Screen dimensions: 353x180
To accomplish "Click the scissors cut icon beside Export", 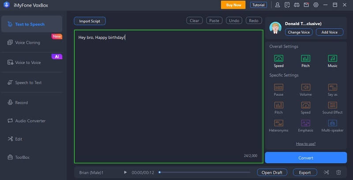I will (326, 172).
